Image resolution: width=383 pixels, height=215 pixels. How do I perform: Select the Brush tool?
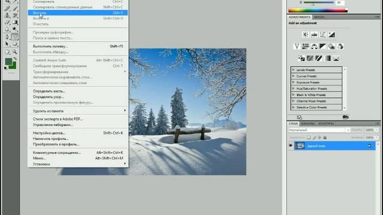[15, 9]
